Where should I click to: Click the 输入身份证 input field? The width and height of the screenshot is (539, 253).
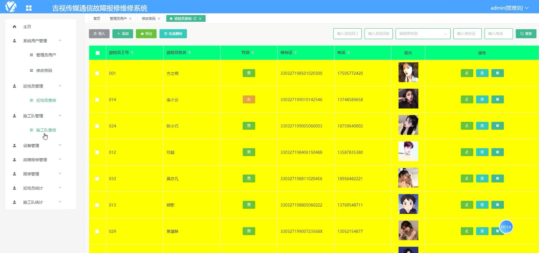[x=467, y=34]
